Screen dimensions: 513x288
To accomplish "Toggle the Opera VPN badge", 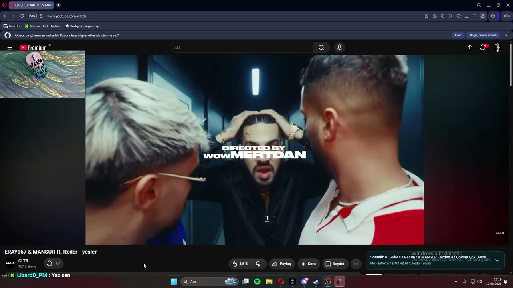I will click(x=33, y=16).
